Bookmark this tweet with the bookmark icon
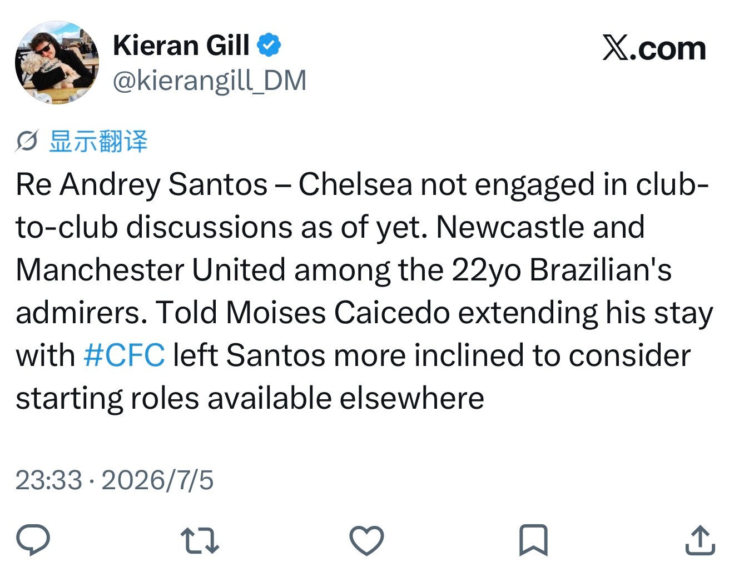Screen dimensions: 734x567 (x=533, y=540)
